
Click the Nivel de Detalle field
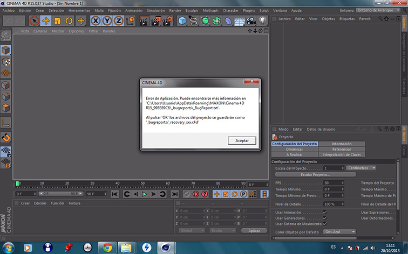click(334, 204)
